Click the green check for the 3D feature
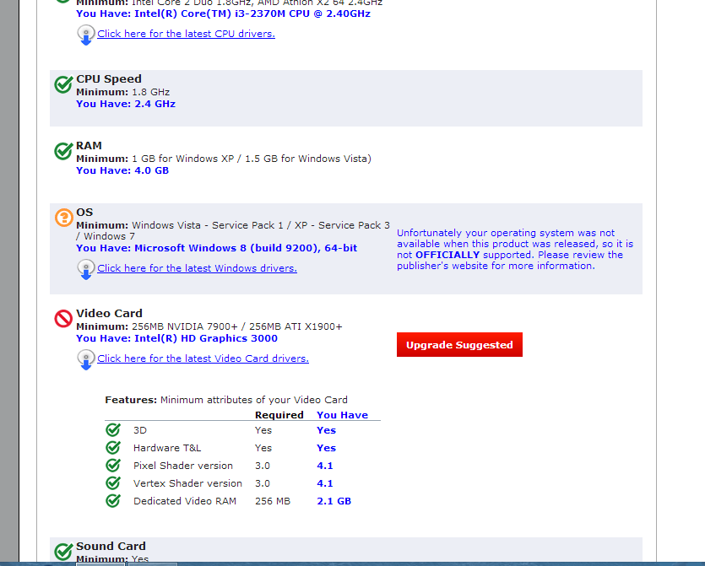The image size is (705, 566). (113, 430)
